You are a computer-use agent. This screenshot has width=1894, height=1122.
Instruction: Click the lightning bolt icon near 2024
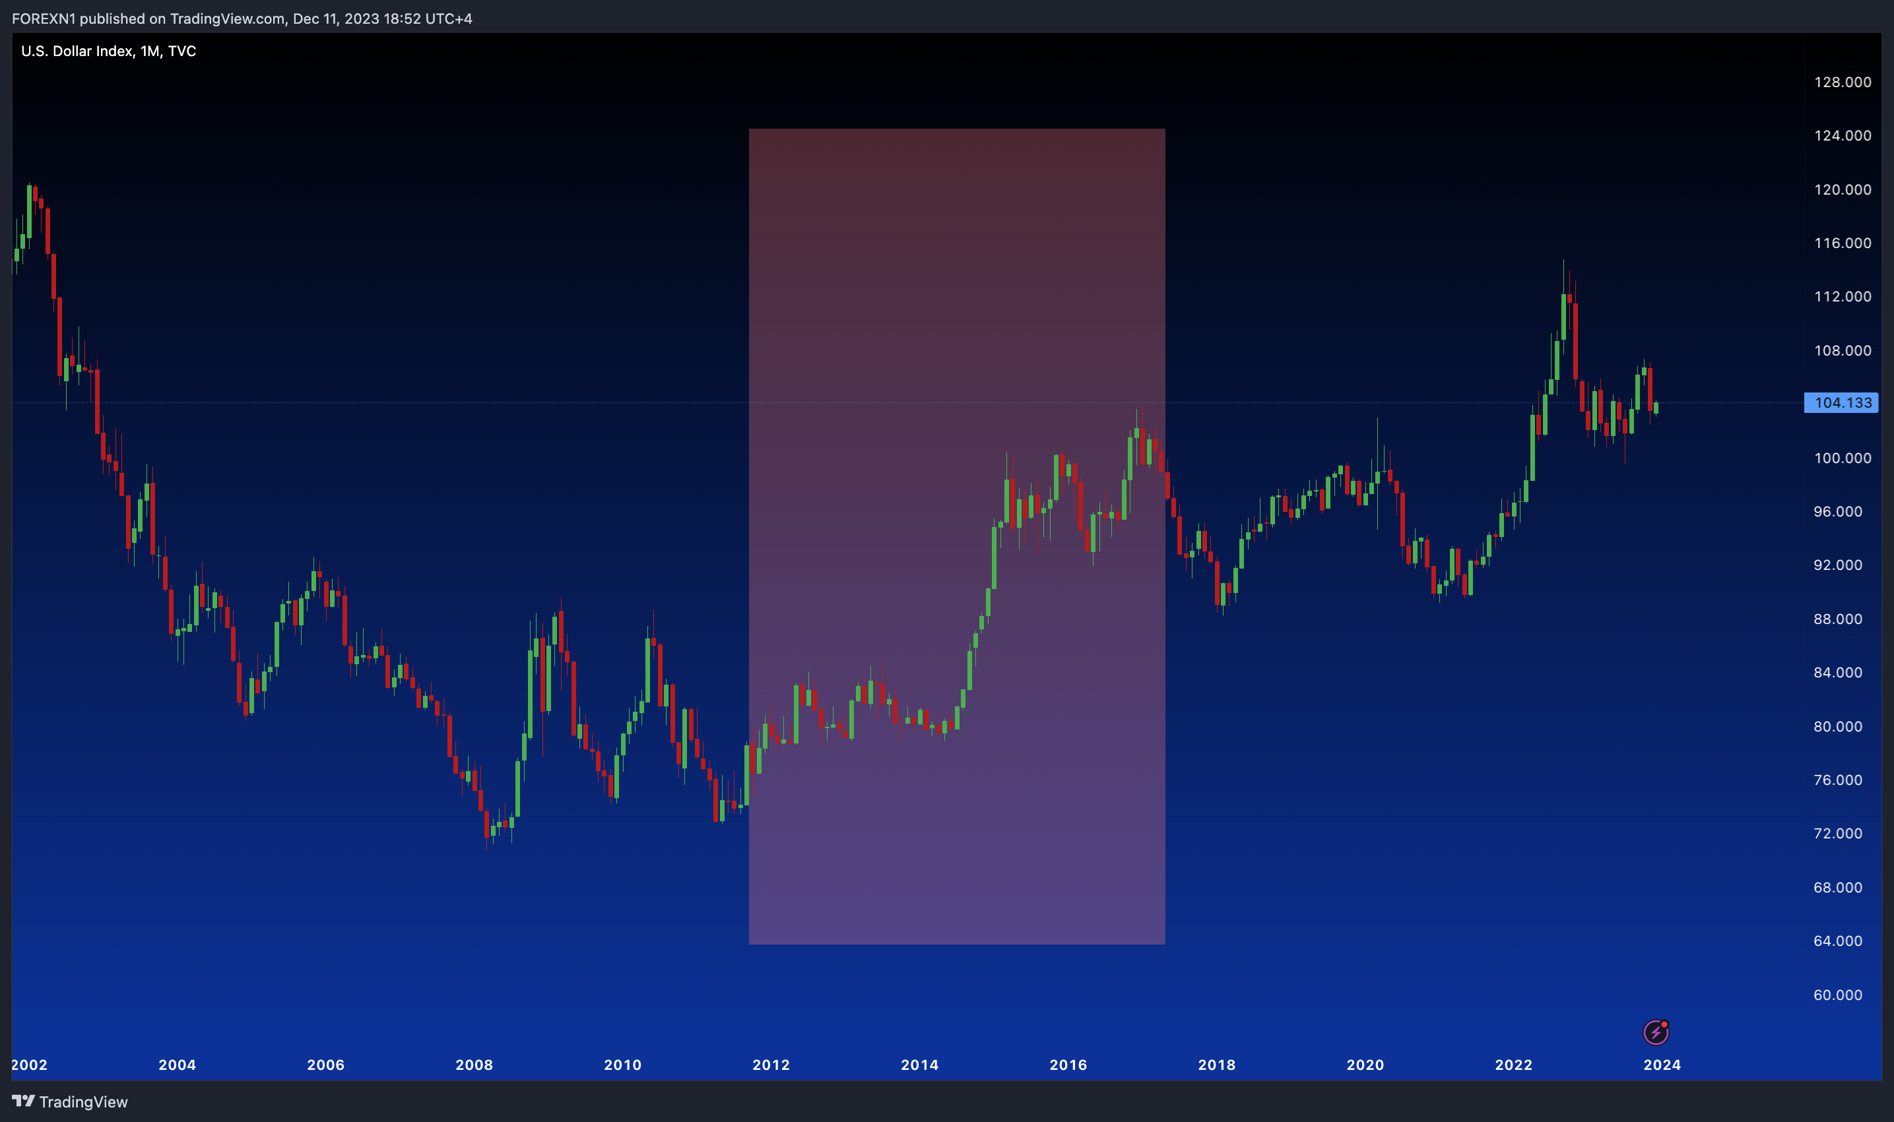click(1656, 1032)
